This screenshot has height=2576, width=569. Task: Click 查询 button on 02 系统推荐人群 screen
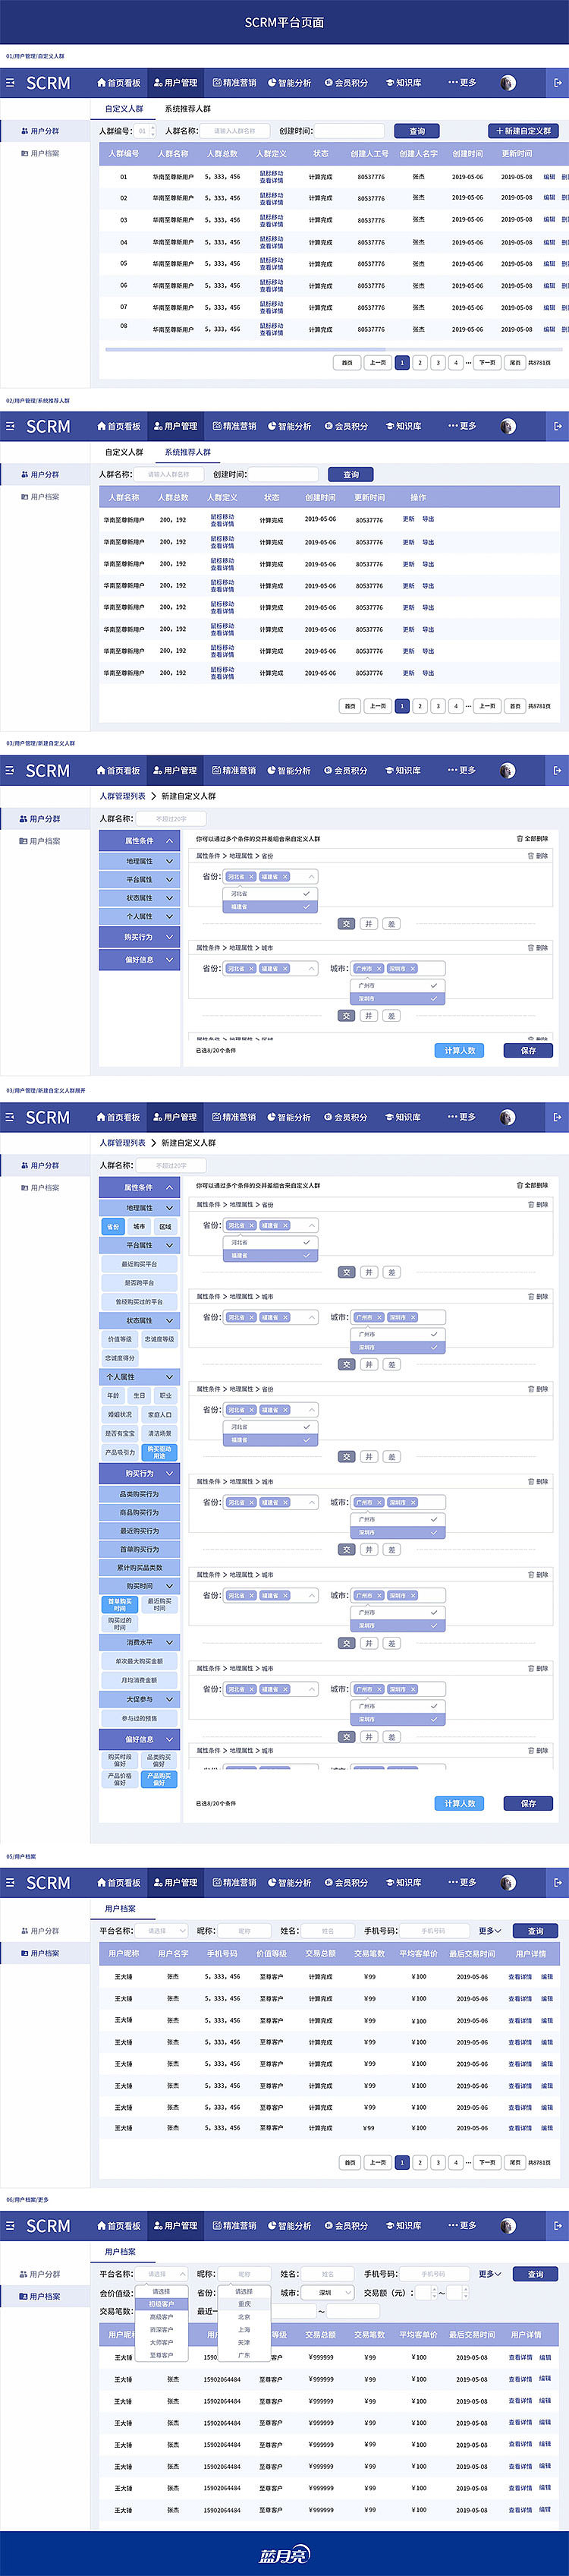351,474
